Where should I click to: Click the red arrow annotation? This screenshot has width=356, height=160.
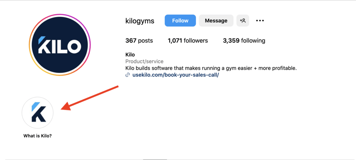(91, 98)
